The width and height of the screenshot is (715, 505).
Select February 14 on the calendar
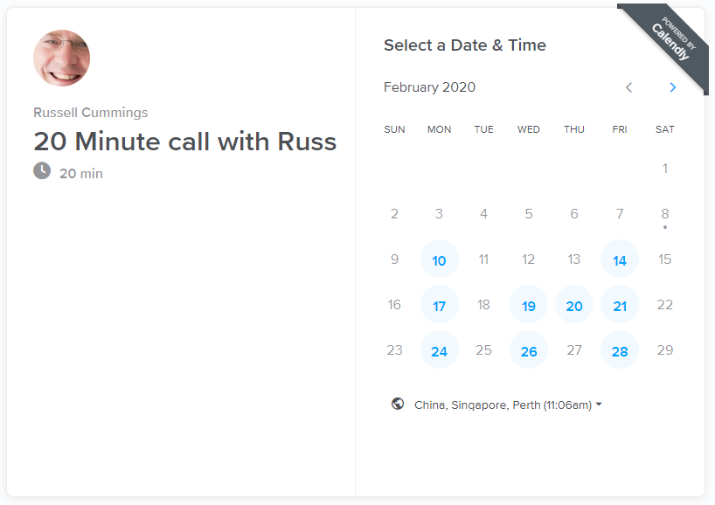[620, 259]
